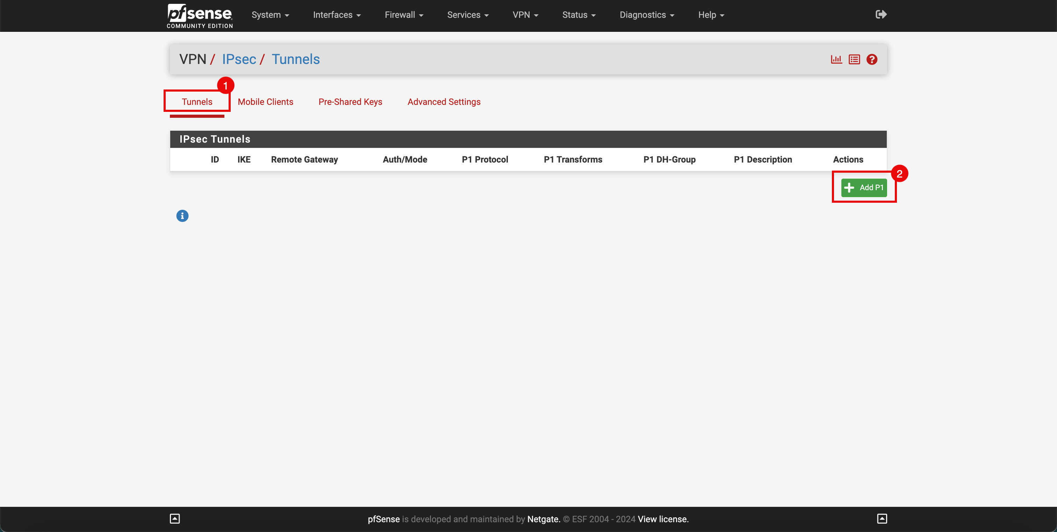Click the logout icon in the top right

881,14
